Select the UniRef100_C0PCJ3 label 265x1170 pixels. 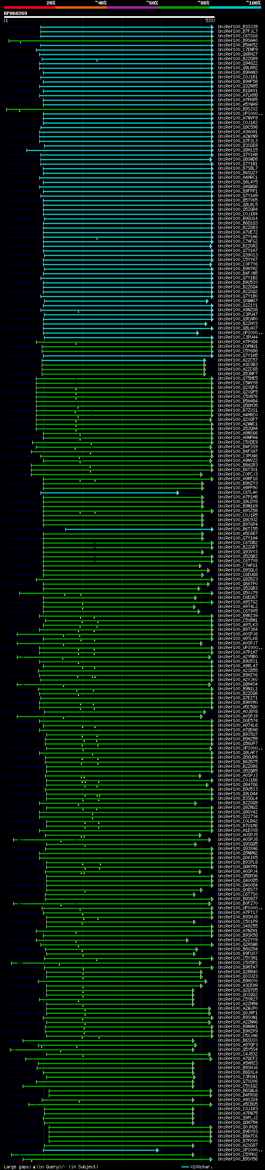(x=238, y=474)
